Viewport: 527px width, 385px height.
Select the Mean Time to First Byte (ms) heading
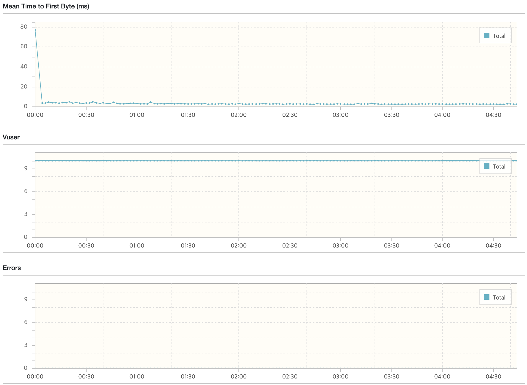[x=46, y=6]
